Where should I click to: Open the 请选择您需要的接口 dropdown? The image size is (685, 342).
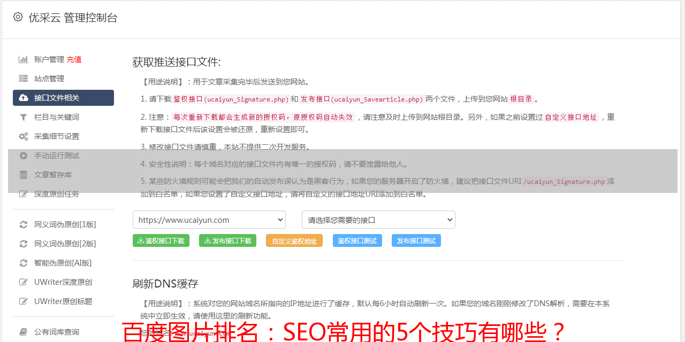click(378, 220)
